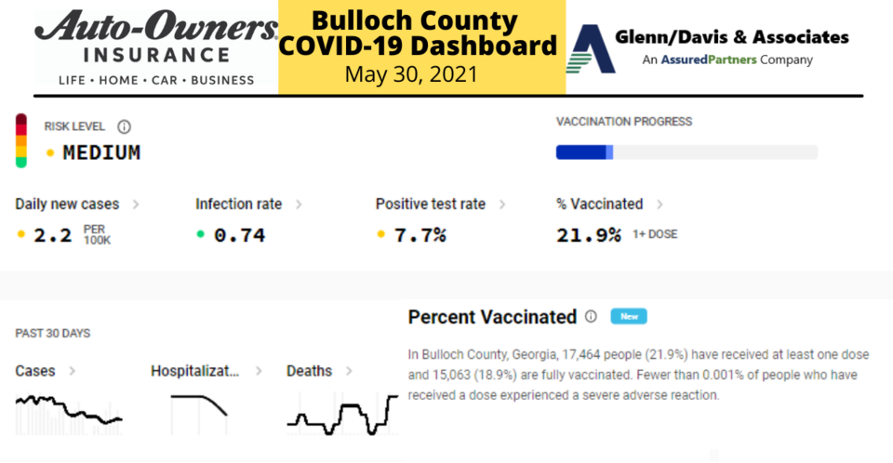Screen dimensions: 893x463
Task: Click the Risk Level info icon
Action: [124, 127]
